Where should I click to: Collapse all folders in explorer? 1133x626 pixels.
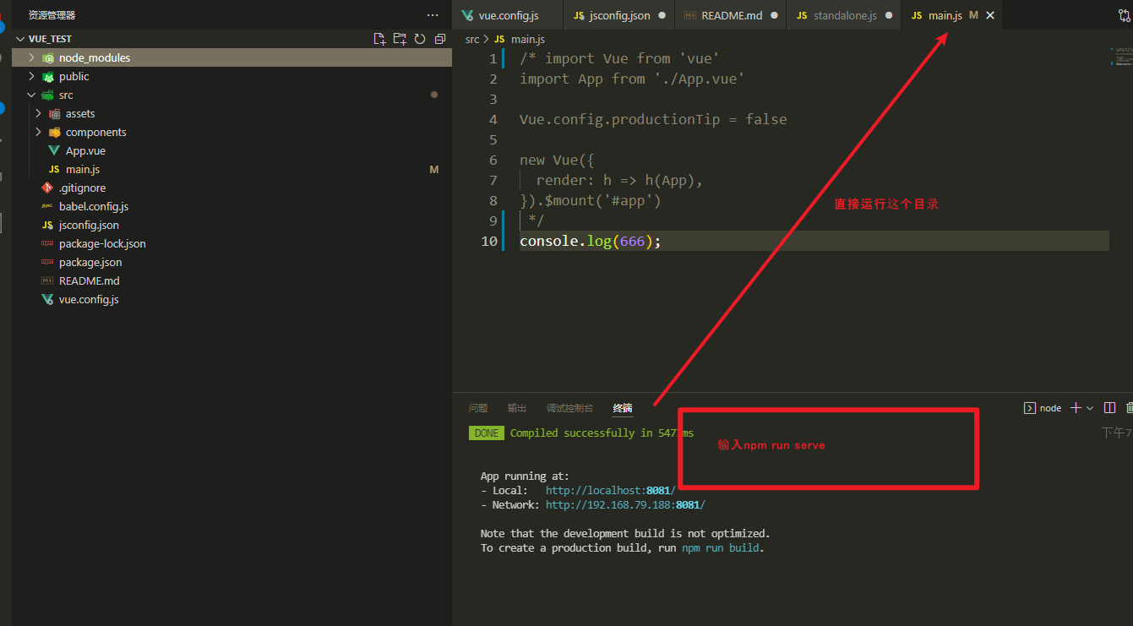click(x=439, y=39)
